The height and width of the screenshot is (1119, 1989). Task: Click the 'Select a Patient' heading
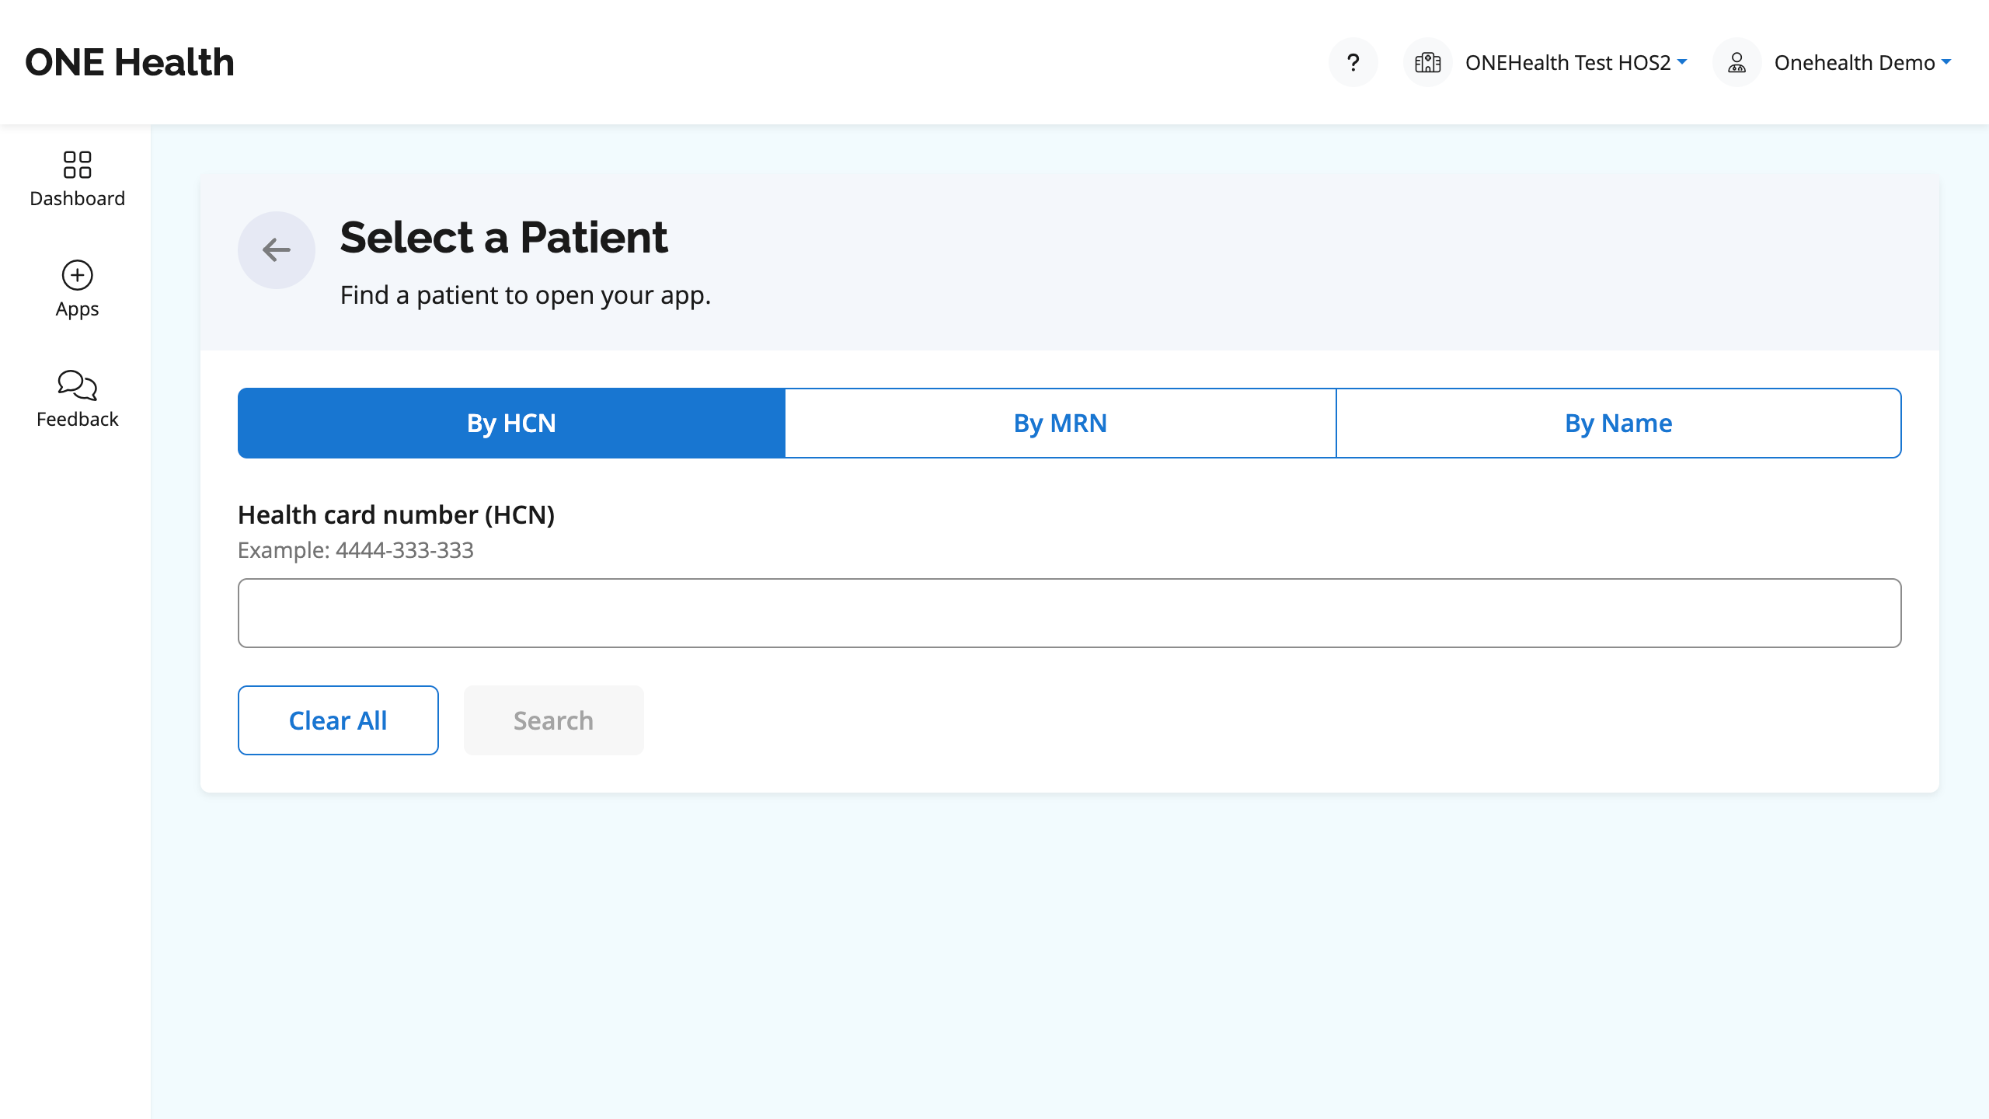503,237
